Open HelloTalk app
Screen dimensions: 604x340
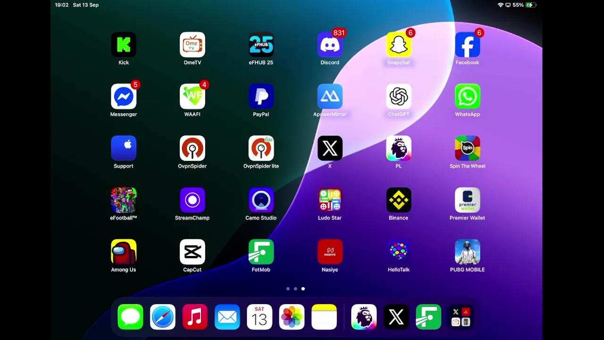[x=399, y=252]
